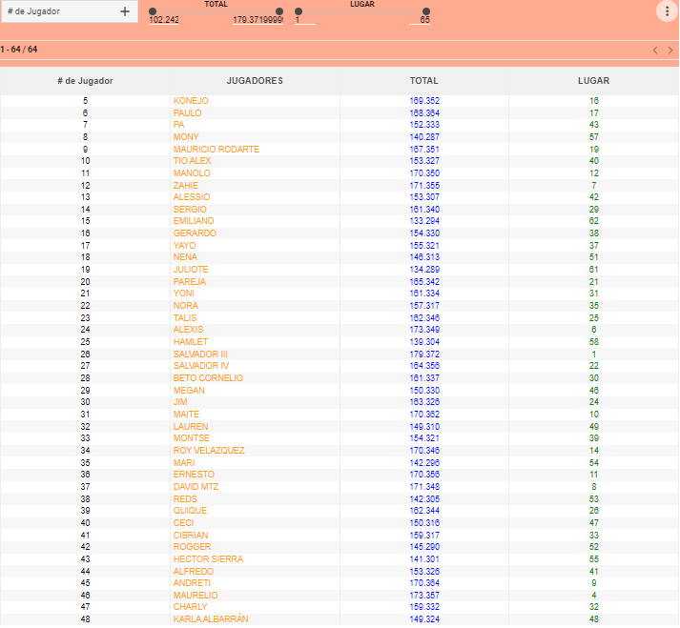The image size is (680, 628).
Task: Select player name PAULO
Action: (187, 113)
